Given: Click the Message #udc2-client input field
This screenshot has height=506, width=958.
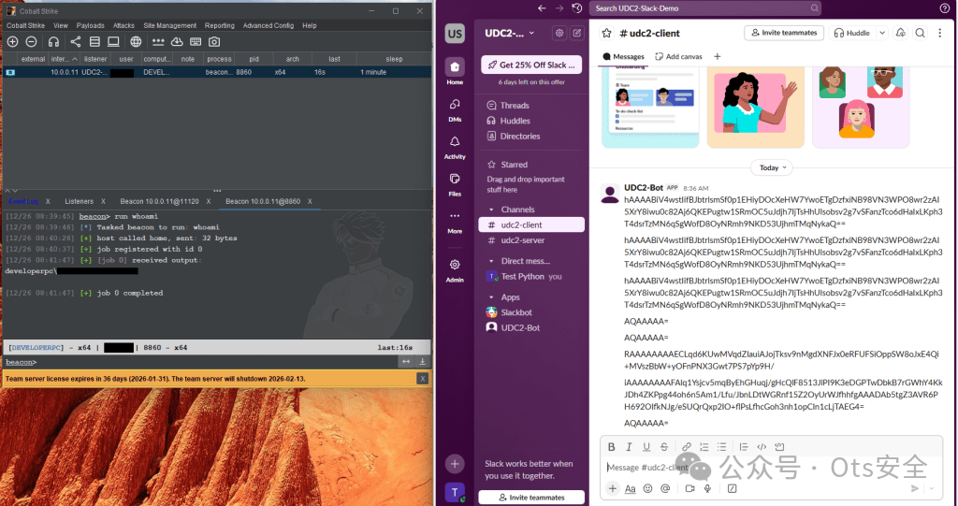Looking at the screenshot, I should [771, 468].
